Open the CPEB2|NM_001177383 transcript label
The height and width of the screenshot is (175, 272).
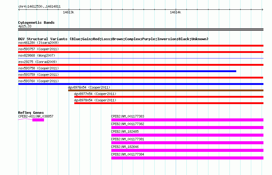point(127,117)
